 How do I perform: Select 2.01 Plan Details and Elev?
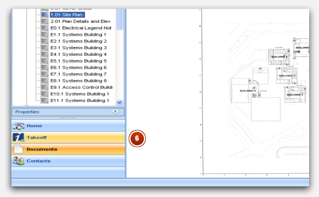pyautogui.click(x=80, y=21)
